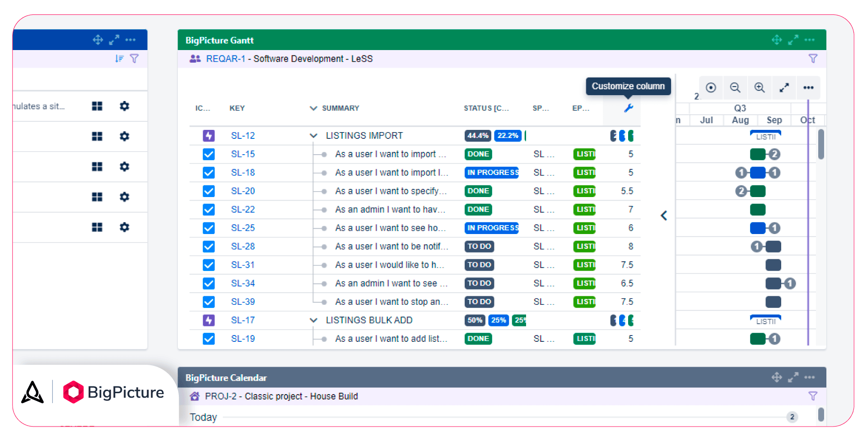
Task: Click gear icon in 'ulates a sit...' row
Action: (124, 106)
